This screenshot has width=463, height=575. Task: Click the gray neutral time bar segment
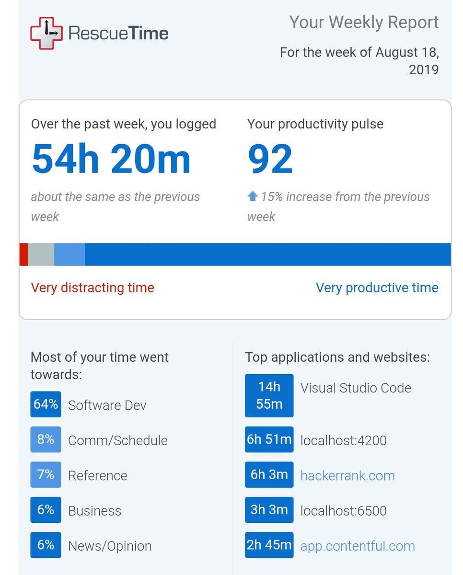click(41, 254)
